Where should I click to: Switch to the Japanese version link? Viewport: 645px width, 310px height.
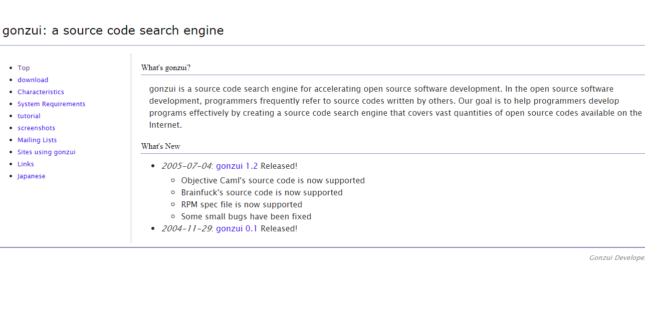tap(31, 176)
